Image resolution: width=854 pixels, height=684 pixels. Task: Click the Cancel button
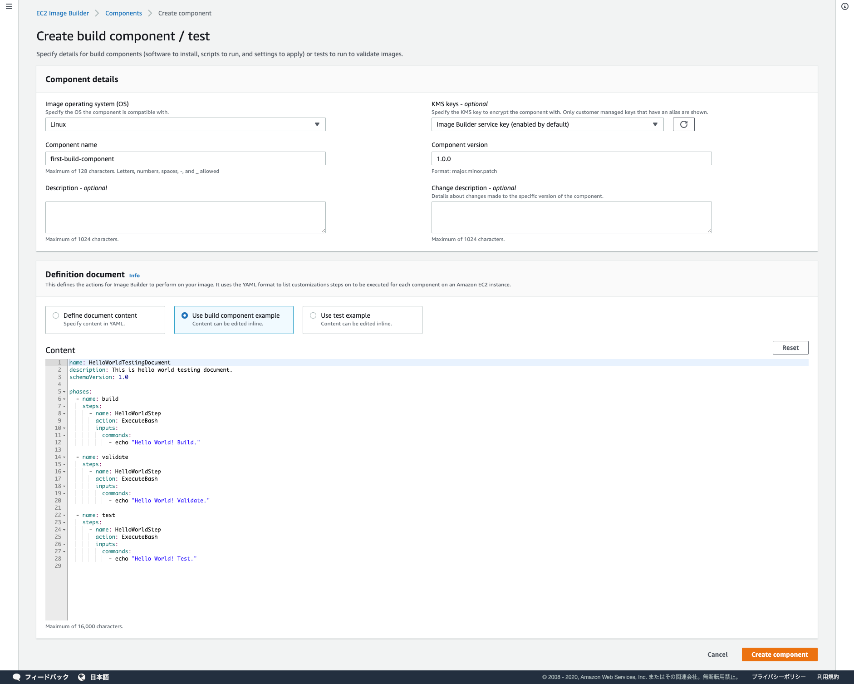717,654
